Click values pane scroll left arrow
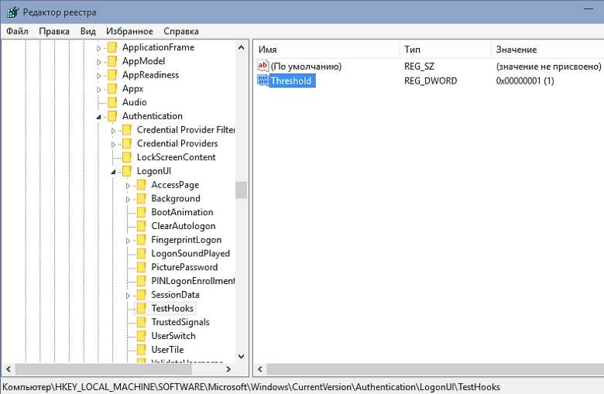The image size is (604, 394). 260,369
